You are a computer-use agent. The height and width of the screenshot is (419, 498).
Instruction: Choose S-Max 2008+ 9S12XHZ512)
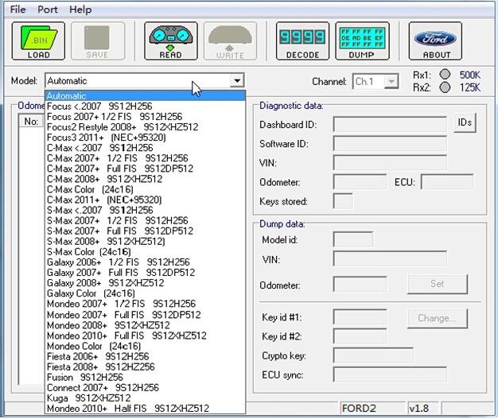point(145,242)
